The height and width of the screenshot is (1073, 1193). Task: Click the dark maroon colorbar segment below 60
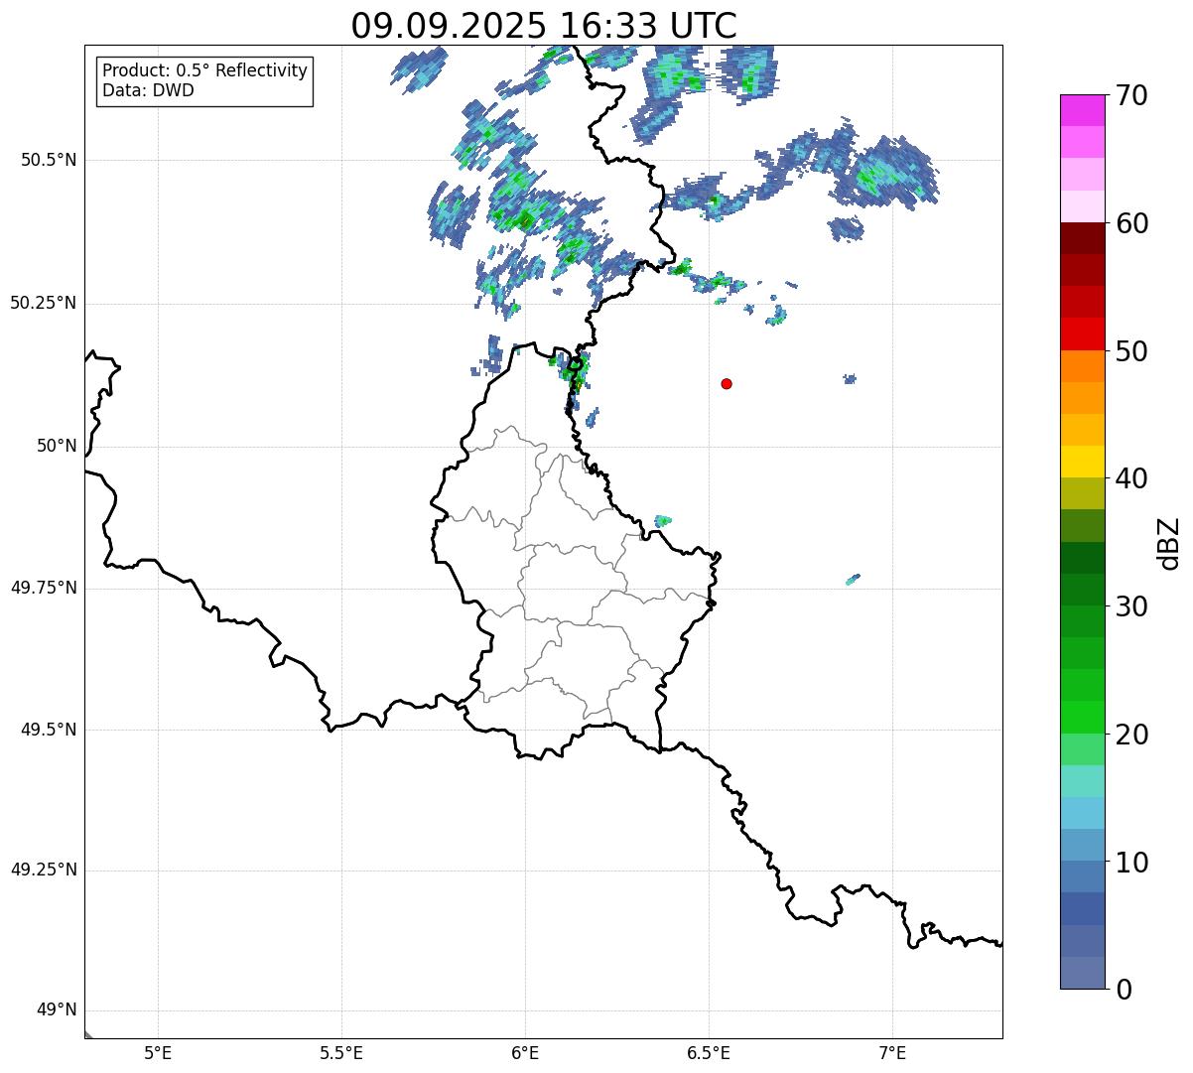click(1082, 238)
